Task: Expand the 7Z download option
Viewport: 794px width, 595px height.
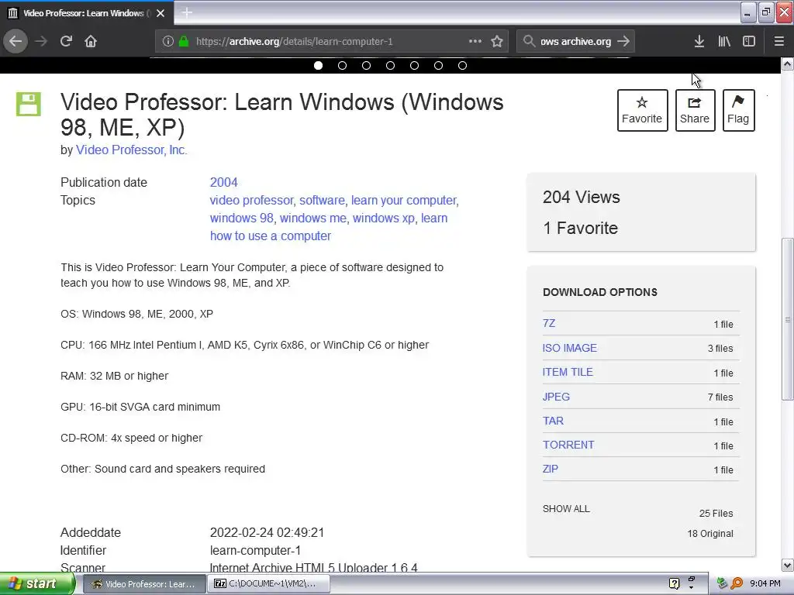Action: [549, 323]
